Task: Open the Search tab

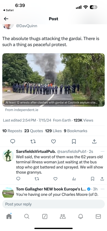Action: click(27, 216)
